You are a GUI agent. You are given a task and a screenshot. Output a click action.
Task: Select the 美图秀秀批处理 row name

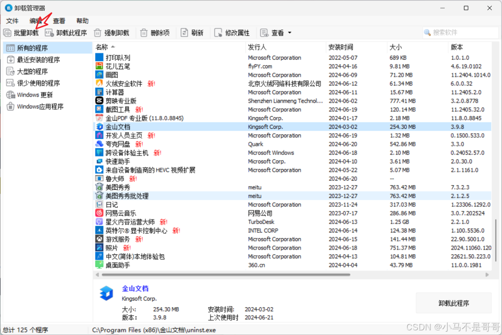[127, 196]
